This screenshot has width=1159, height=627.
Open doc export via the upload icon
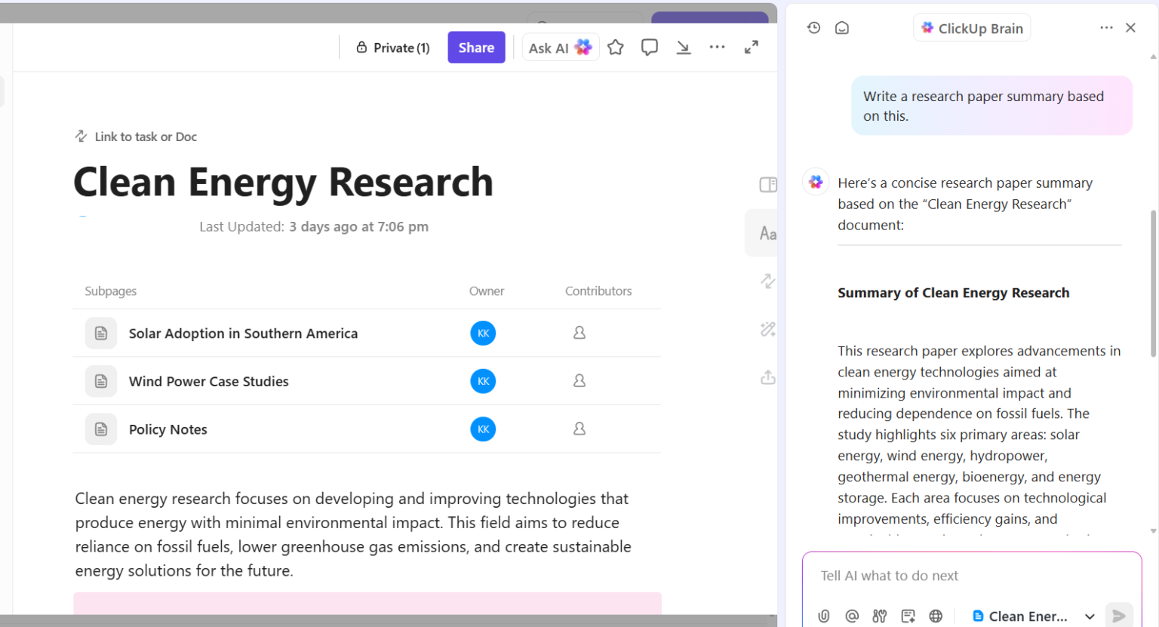pos(767,377)
